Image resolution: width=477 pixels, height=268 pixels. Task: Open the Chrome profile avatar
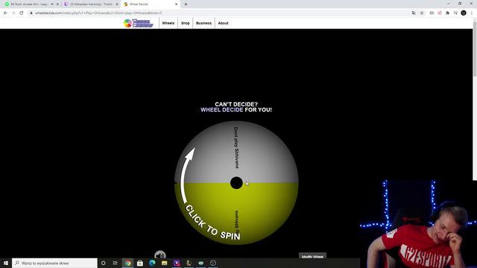(x=464, y=13)
